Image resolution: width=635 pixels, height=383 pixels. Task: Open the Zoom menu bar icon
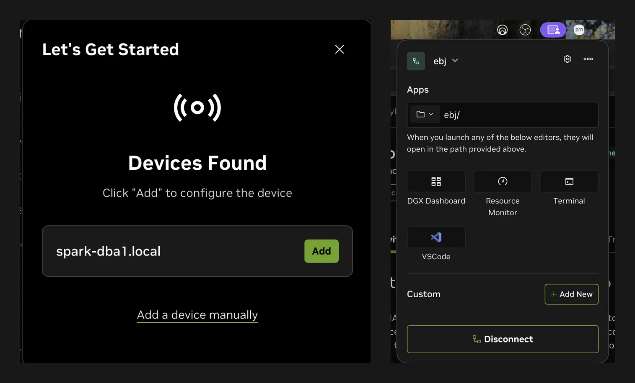(579, 30)
